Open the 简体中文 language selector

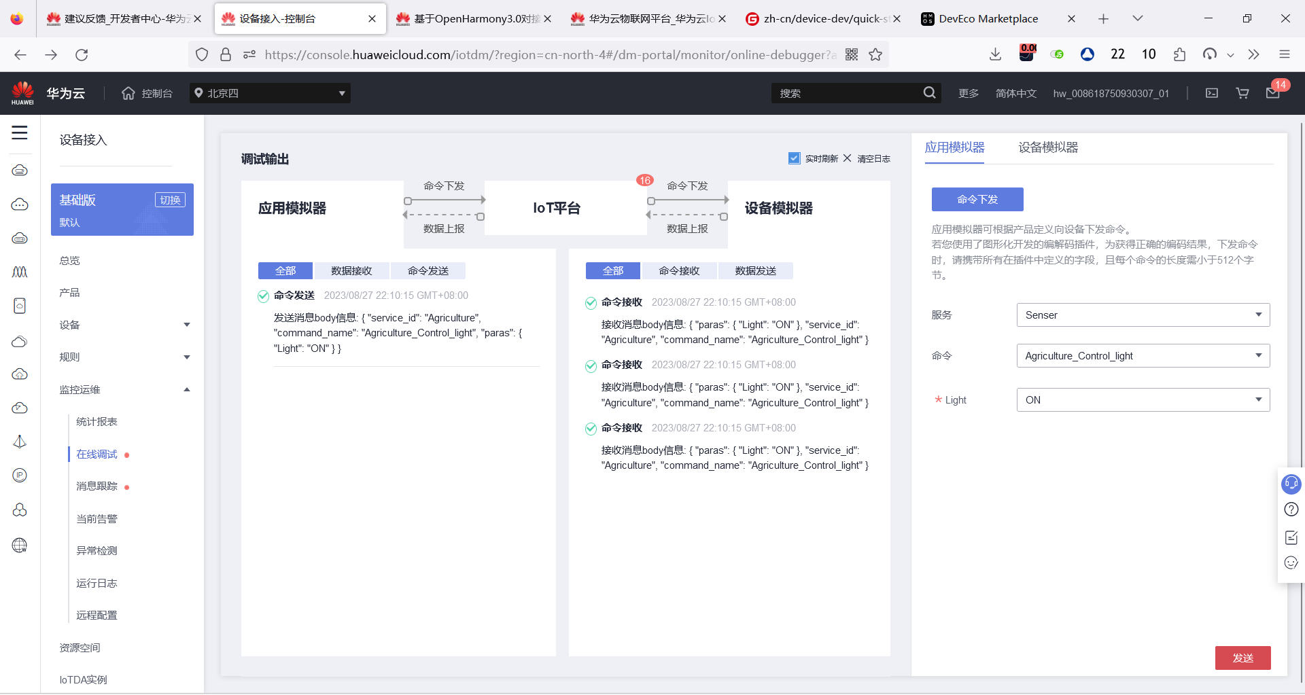tap(1016, 93)
